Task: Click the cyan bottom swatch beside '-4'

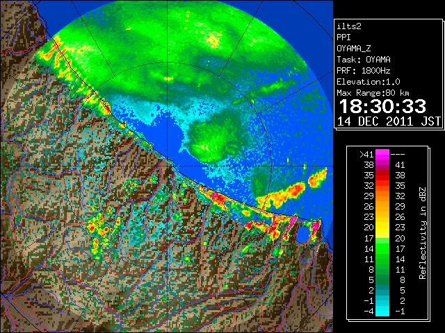Action: point(382,311)
